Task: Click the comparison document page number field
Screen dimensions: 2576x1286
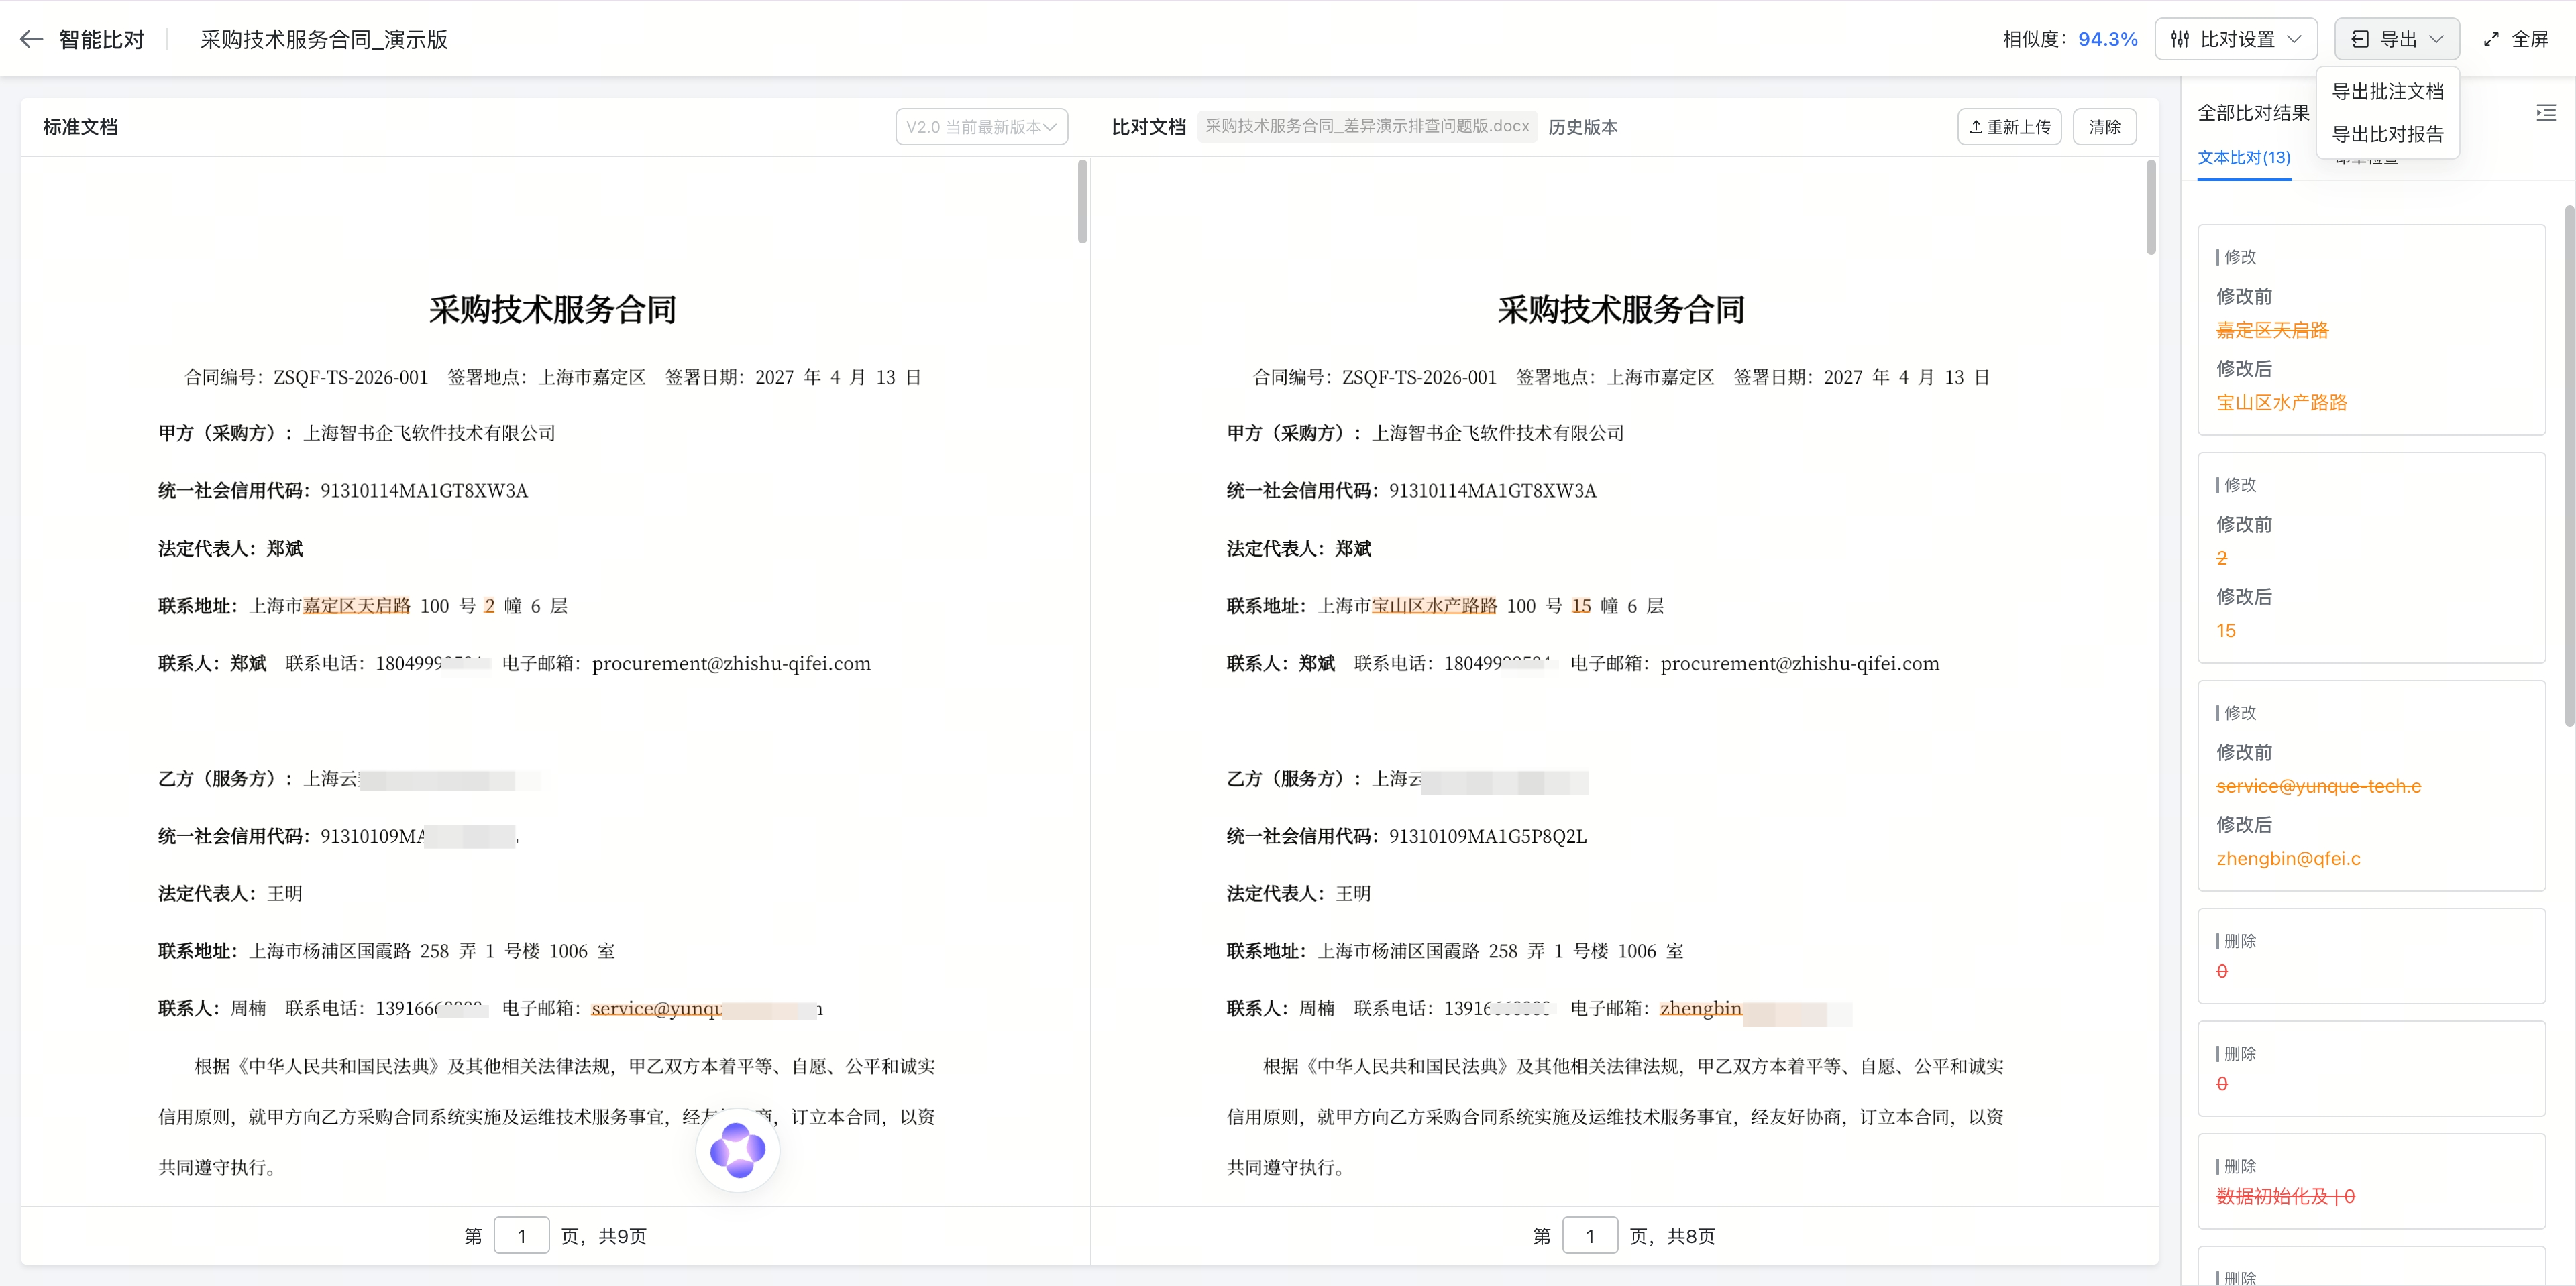Action: pos(1589,1236)
